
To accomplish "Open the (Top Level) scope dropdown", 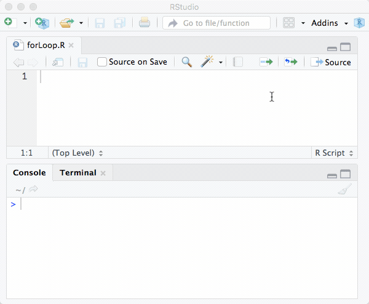I will coord(77,153).
